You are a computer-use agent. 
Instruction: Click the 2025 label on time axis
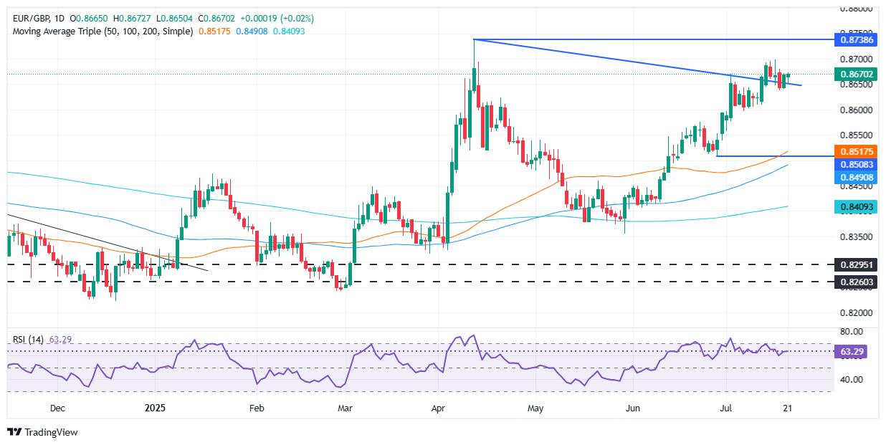(x=155, y=408)
